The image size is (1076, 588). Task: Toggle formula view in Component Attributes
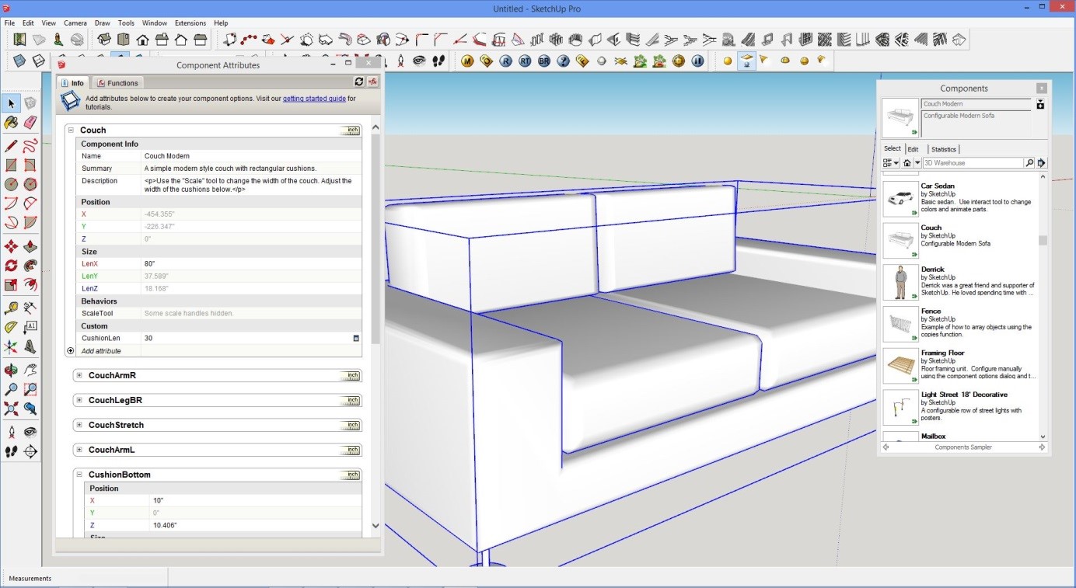coord(372,82)
